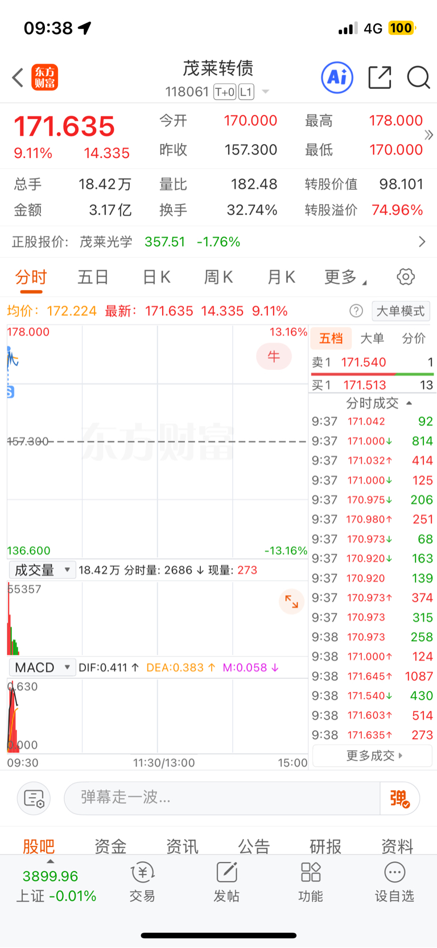This screenshot has width=437, height=948.
Task: Tap the 最高 178.000 value
Action: (396, 121)
